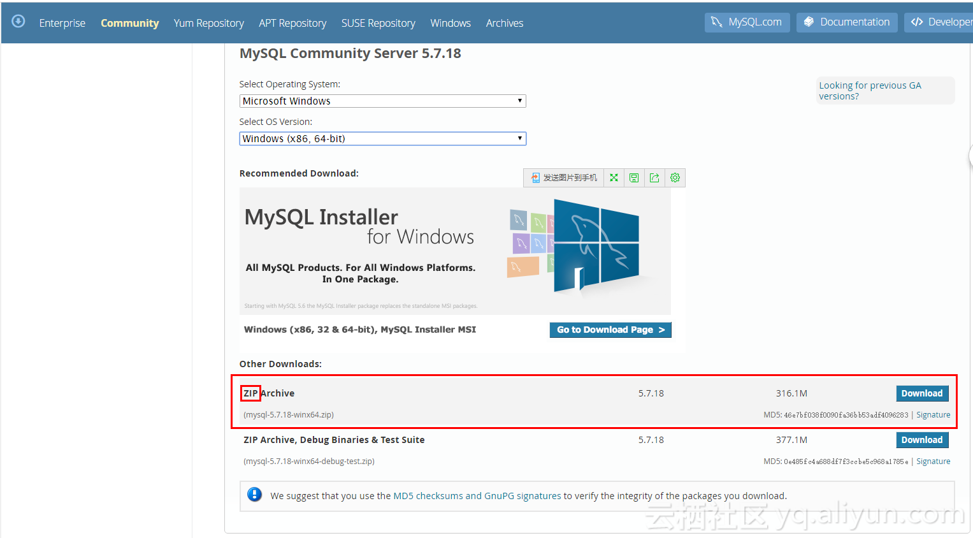Open Signature link for winx64-debug-test.zip
Viewport: 973px width, 538px height.
(x=933, y=462)
